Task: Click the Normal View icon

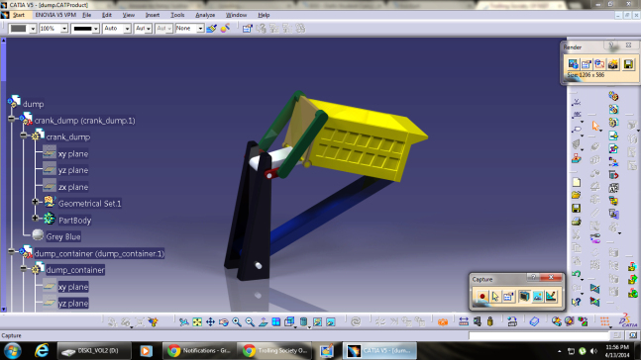Action: pos(263,322)
